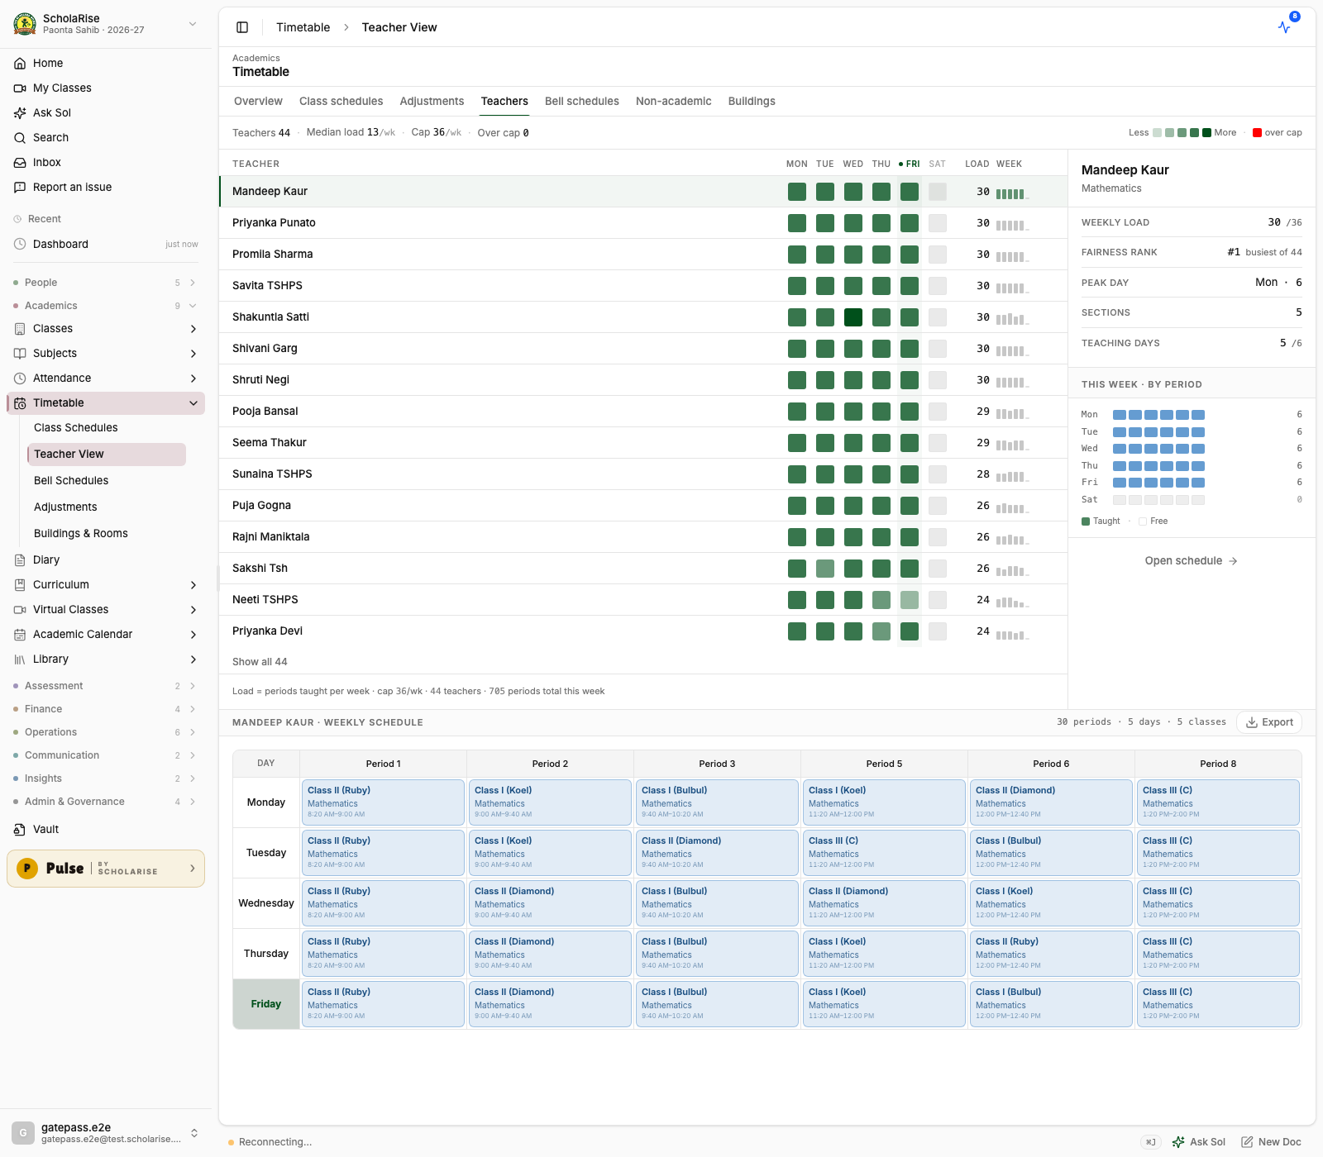The height and width of the screenshot is (1157, 1323).
Task: Click Show all 44 teachers
Action: click(x=260, y=662)
